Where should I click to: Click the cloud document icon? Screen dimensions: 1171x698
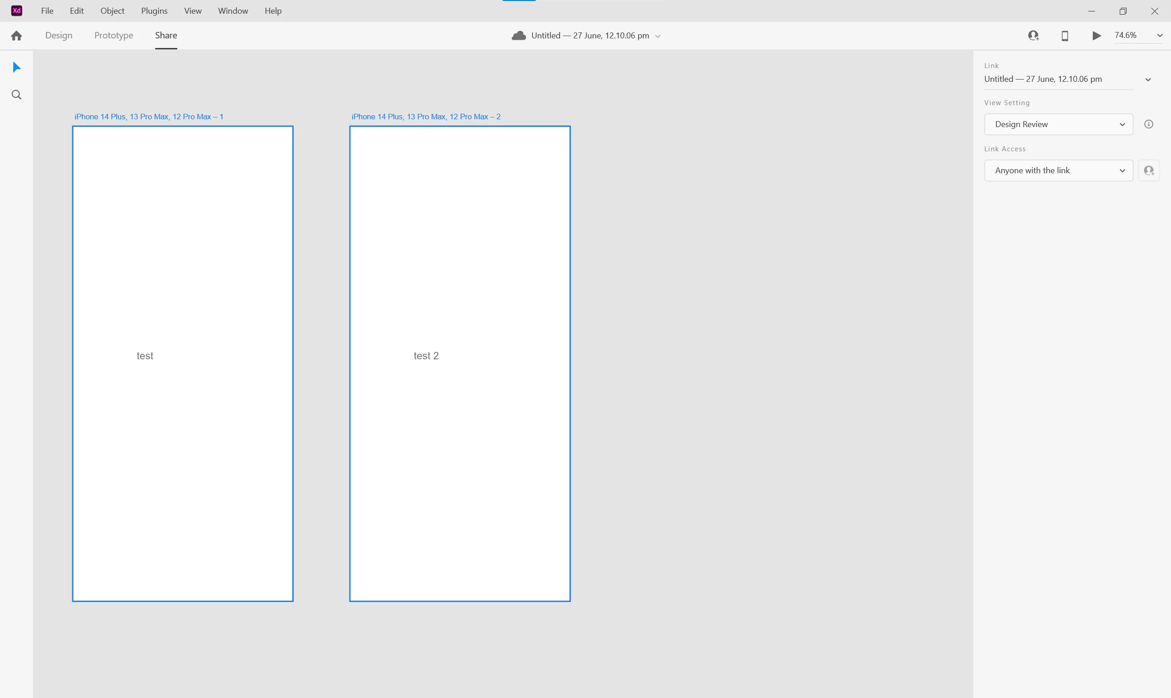[519, 36]
